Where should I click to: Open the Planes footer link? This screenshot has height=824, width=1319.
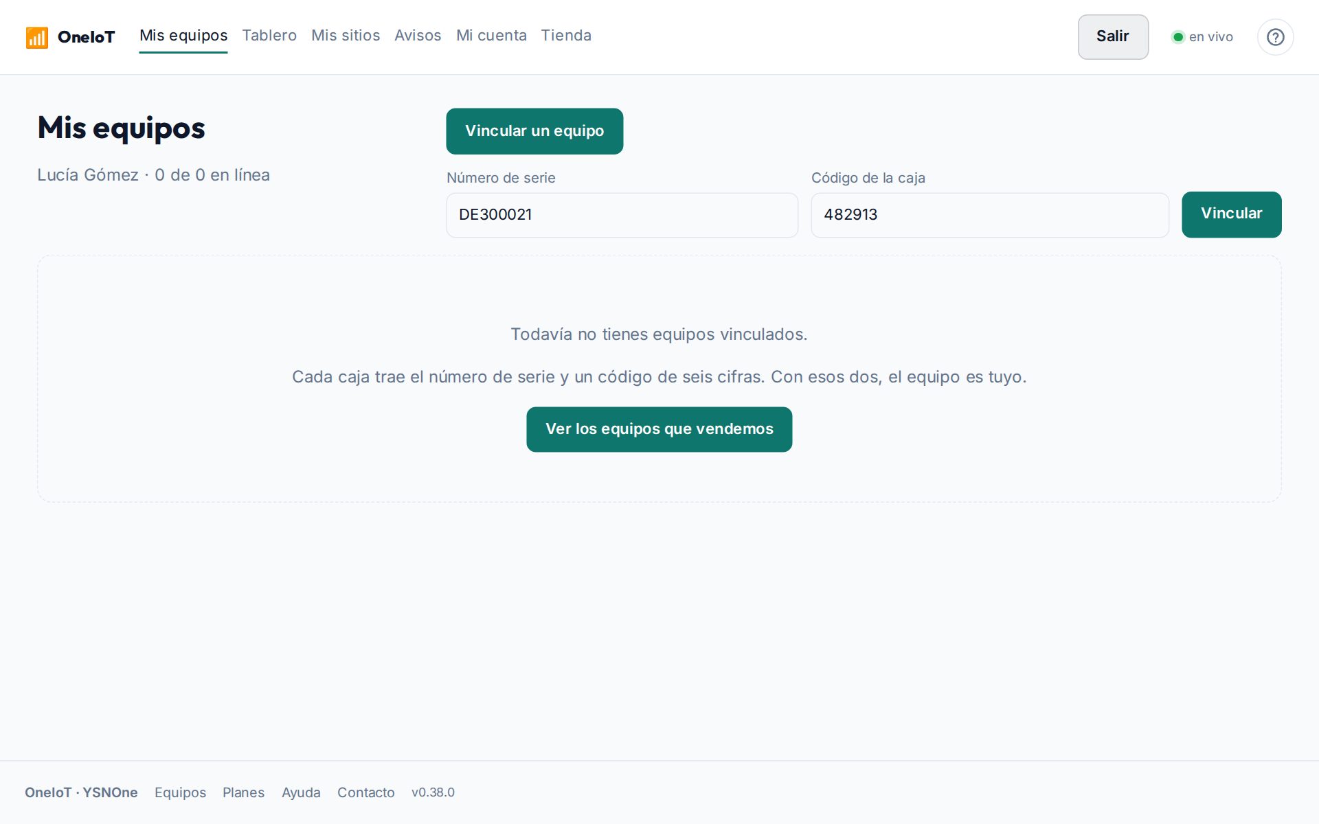(x=243, y=792)
